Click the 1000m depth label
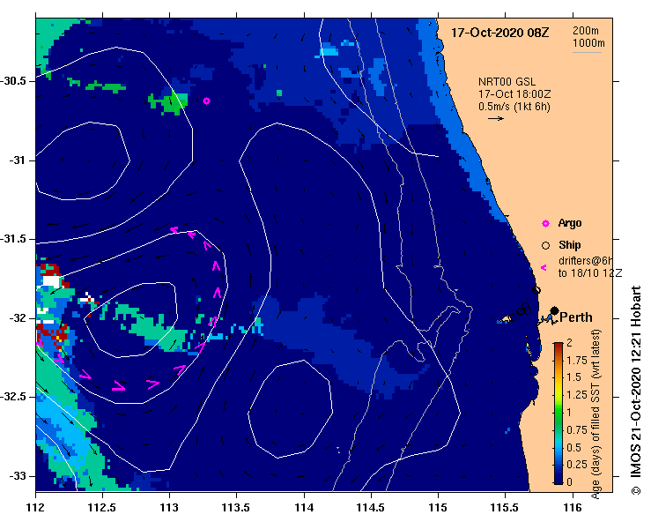This screenshot has width=651, height=522. point(588,43)
